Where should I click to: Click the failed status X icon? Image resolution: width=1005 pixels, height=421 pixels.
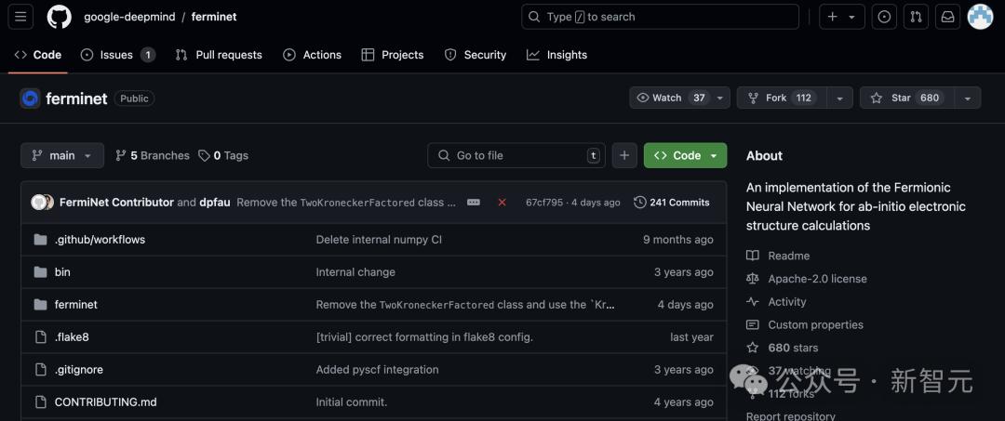502,203
